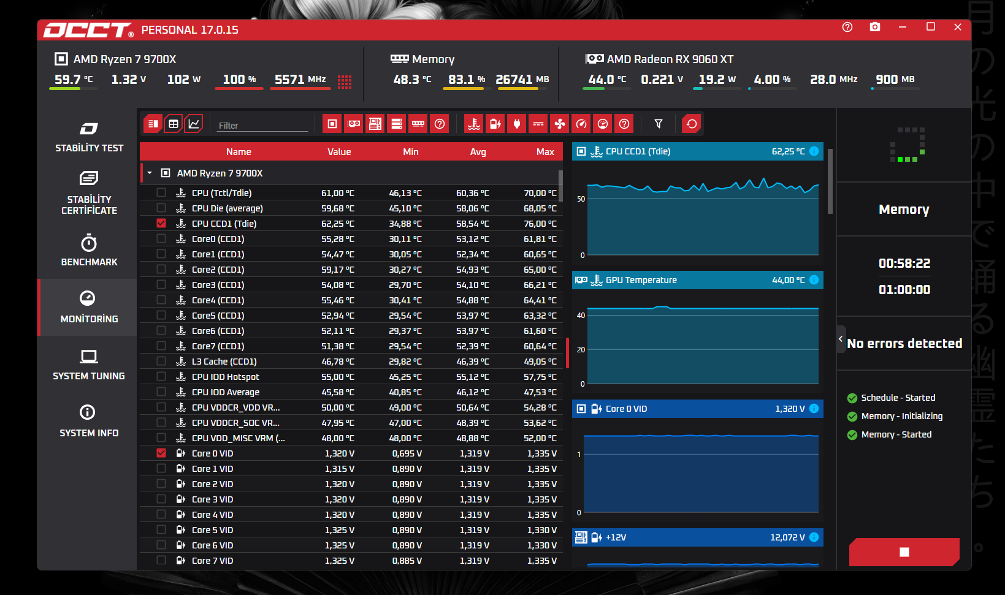The image size is (1005, 595).
Task: Click the funnel filter icon
Action: click(659, 124)
